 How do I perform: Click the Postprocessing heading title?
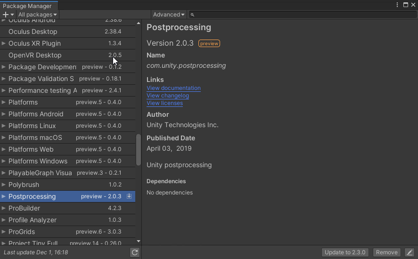click(x=179, y=27)
